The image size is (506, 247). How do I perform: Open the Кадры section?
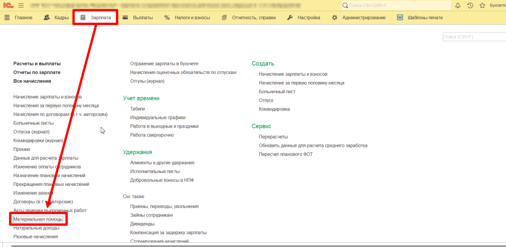coord(56,18)
